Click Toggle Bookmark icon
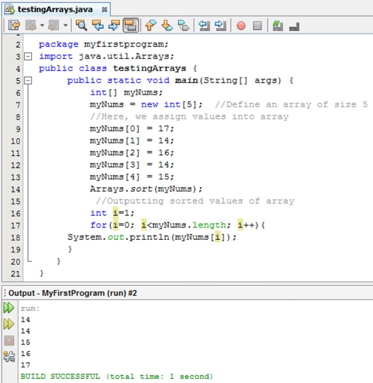This screenshot has height=383, width=373. (x=183, y=25)
